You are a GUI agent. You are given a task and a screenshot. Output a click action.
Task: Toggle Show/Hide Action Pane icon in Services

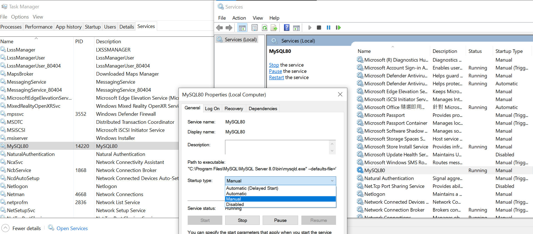click(296, 28)
